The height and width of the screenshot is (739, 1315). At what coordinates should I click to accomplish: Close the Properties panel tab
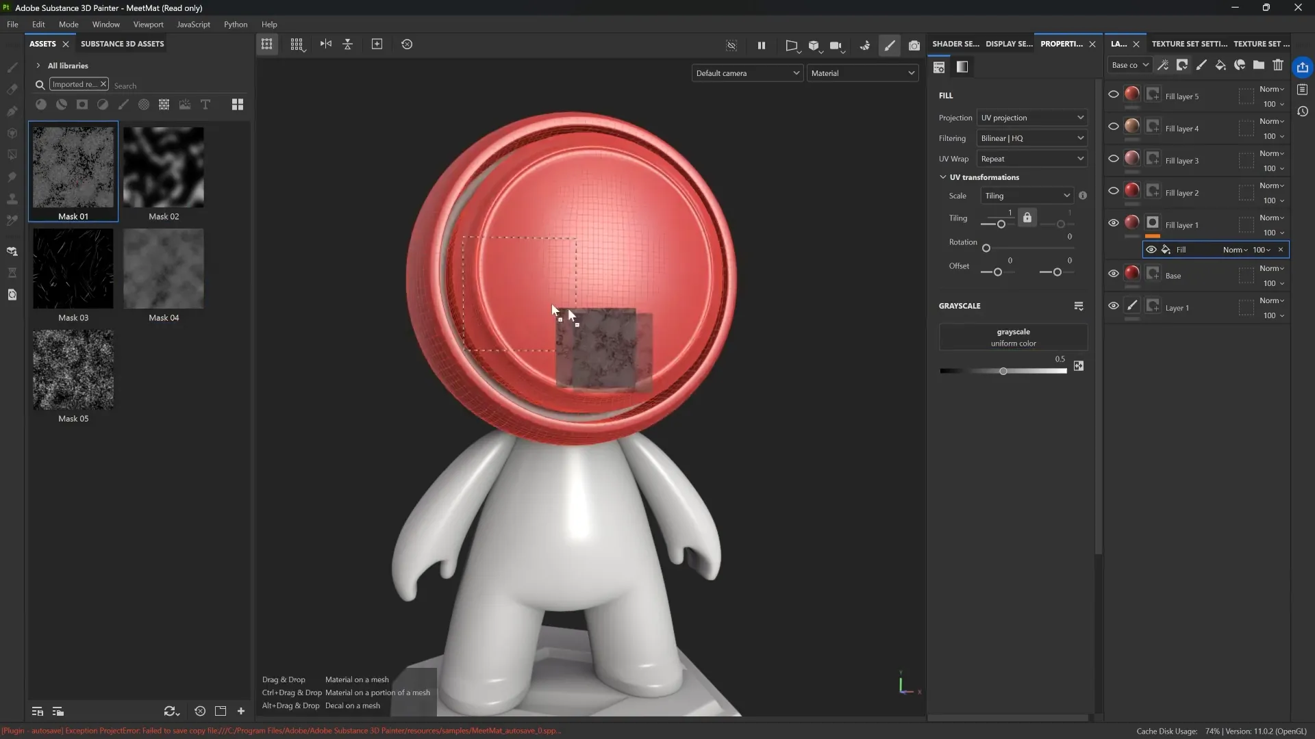1092,44
